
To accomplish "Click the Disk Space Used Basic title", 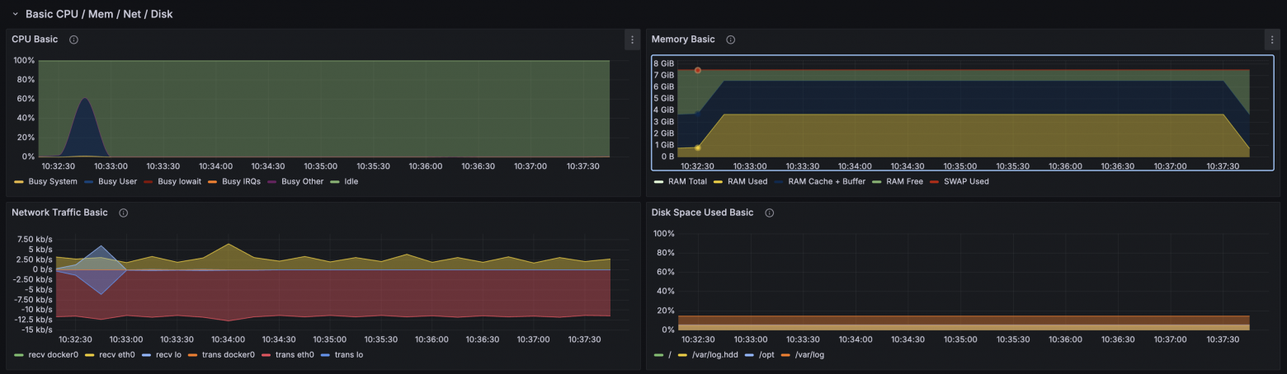I will click(702, 213).
